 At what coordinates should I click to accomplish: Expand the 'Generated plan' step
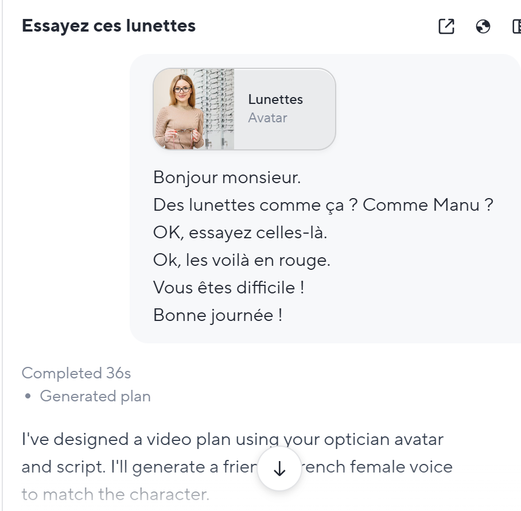[95, 396]
